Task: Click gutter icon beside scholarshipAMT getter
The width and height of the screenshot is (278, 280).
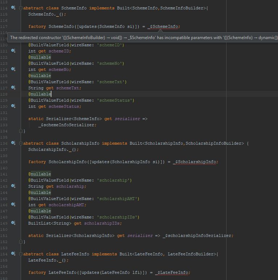Action: click(13, 204)
